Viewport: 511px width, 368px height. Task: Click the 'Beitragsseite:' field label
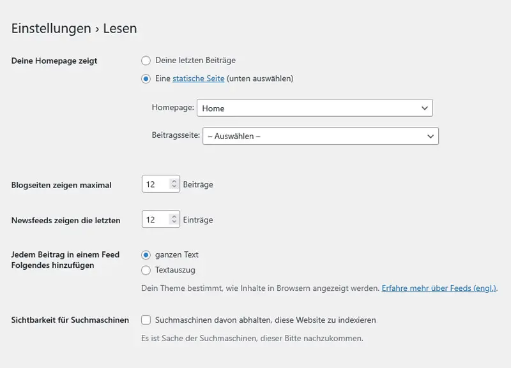176,135
